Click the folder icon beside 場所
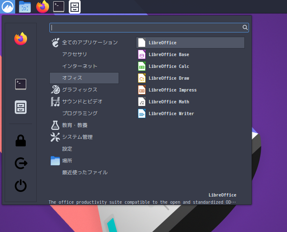The image size is (287, 232). pyautogui.click(x=55, y=161)
